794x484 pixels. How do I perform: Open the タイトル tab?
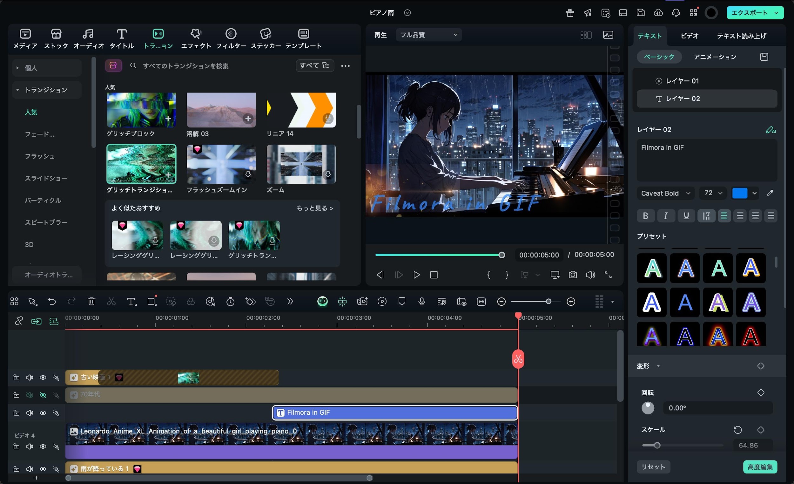pos(122,38)
